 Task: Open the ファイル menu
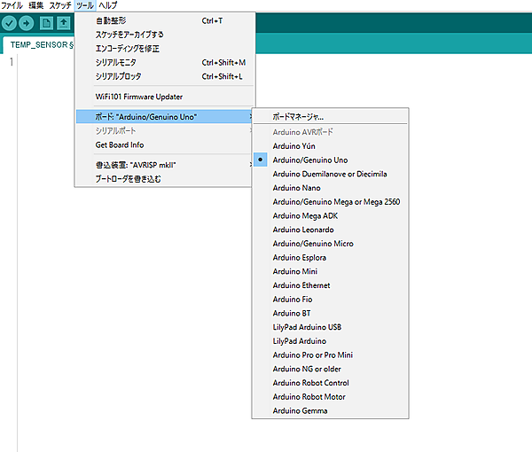tap(12, 5)
